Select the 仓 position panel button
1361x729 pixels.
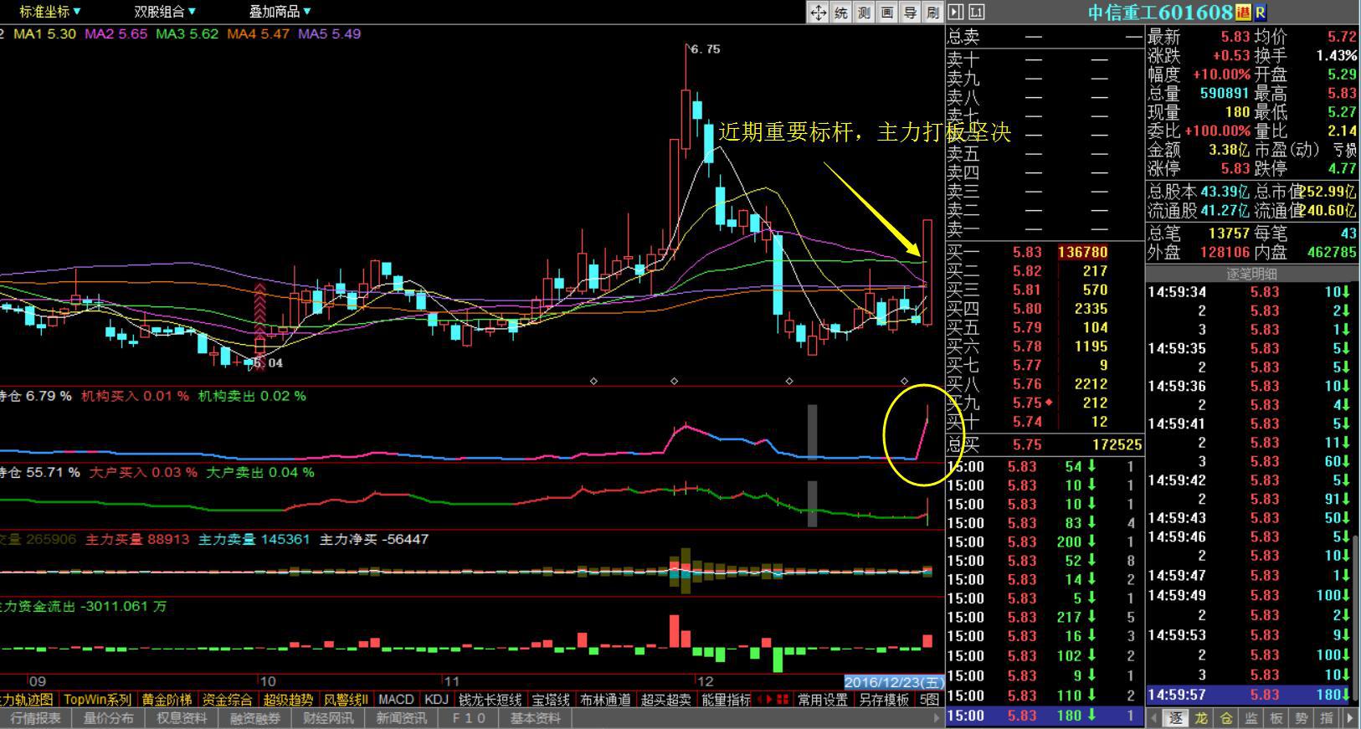pyautogui.click(x=1226, y=718)
